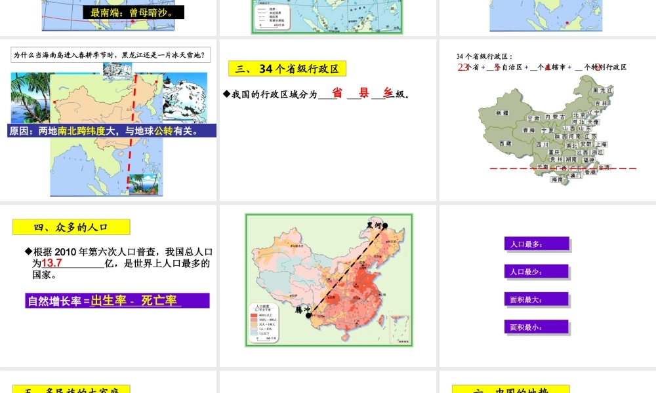
Task: Click the '内蒙古' label on the province map
Action: point(555,117)
